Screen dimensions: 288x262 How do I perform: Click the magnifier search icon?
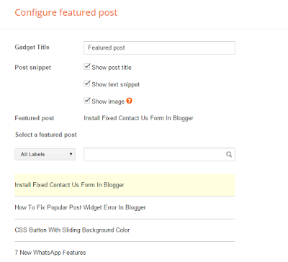[229, 154]
